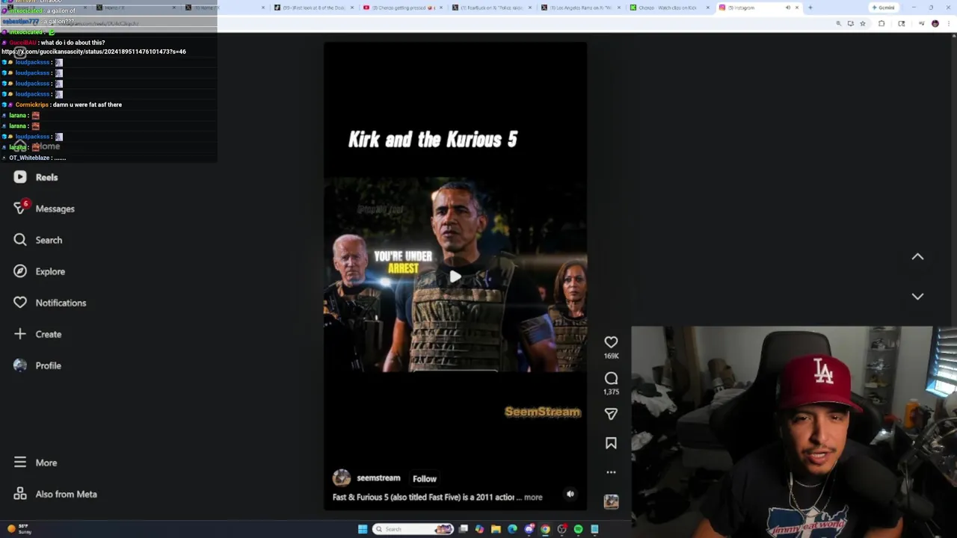Play the paused reel video

455,276
